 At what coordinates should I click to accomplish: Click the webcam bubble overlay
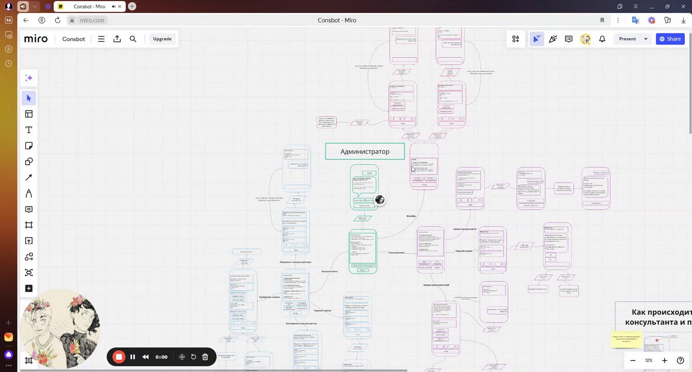61,329
